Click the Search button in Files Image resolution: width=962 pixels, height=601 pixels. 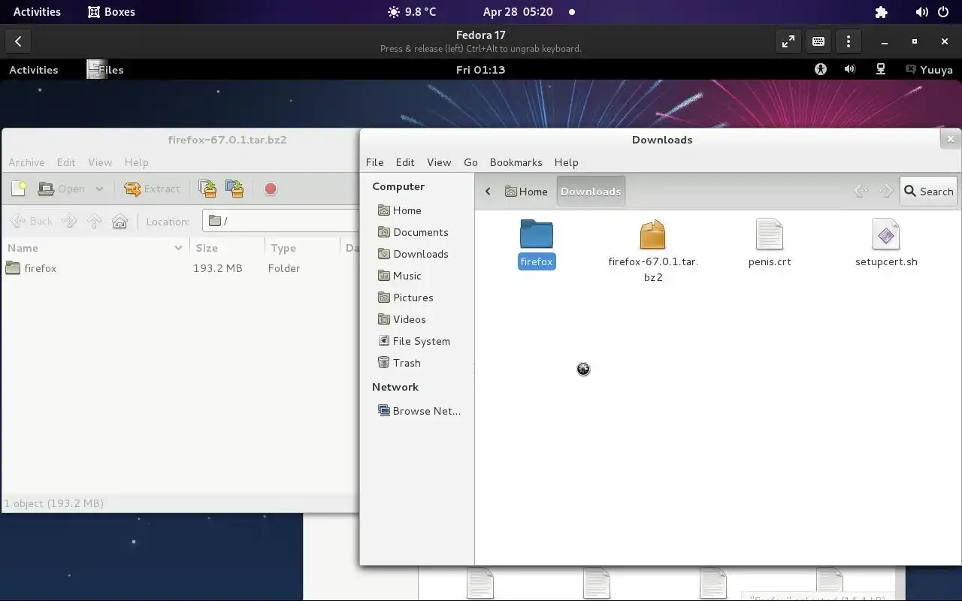pos(929,192)
